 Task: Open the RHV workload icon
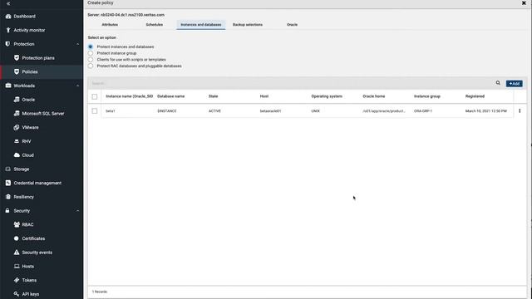click(17, 141)
